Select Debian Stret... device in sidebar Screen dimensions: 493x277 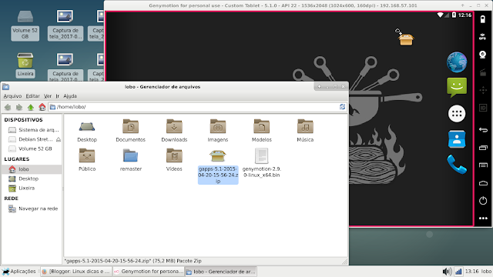31,139
